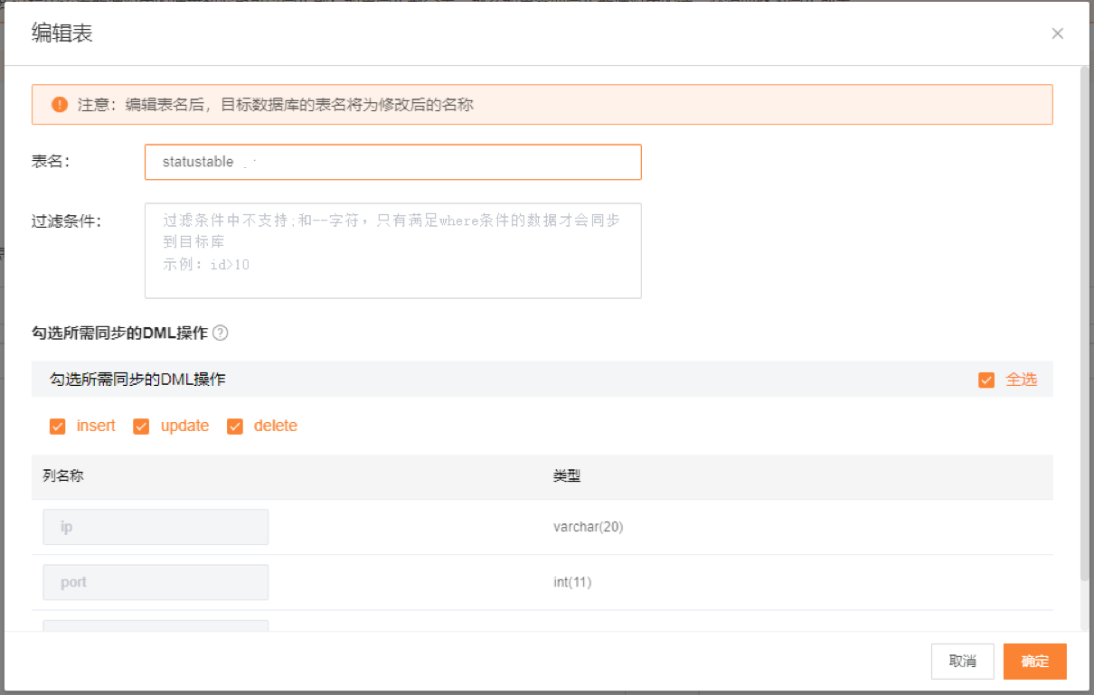Select the port column name field
This screenshot has height=695, width=1094.
pyautogui.click(x=156, y=582)
